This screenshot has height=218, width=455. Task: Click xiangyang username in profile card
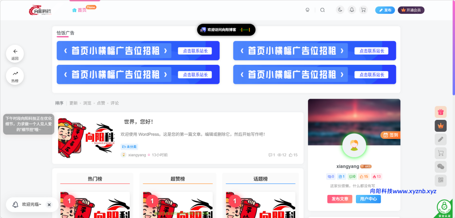(347, 166)
